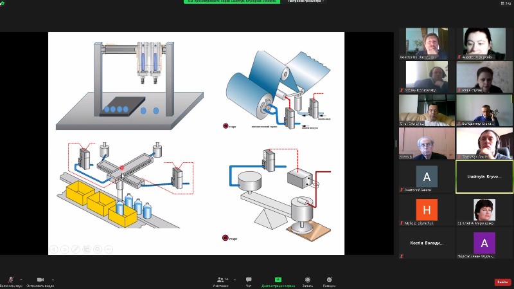The image size is (514, 289).
Task: Select the Anastasia participant video tile
Action: tap(484, 44)
